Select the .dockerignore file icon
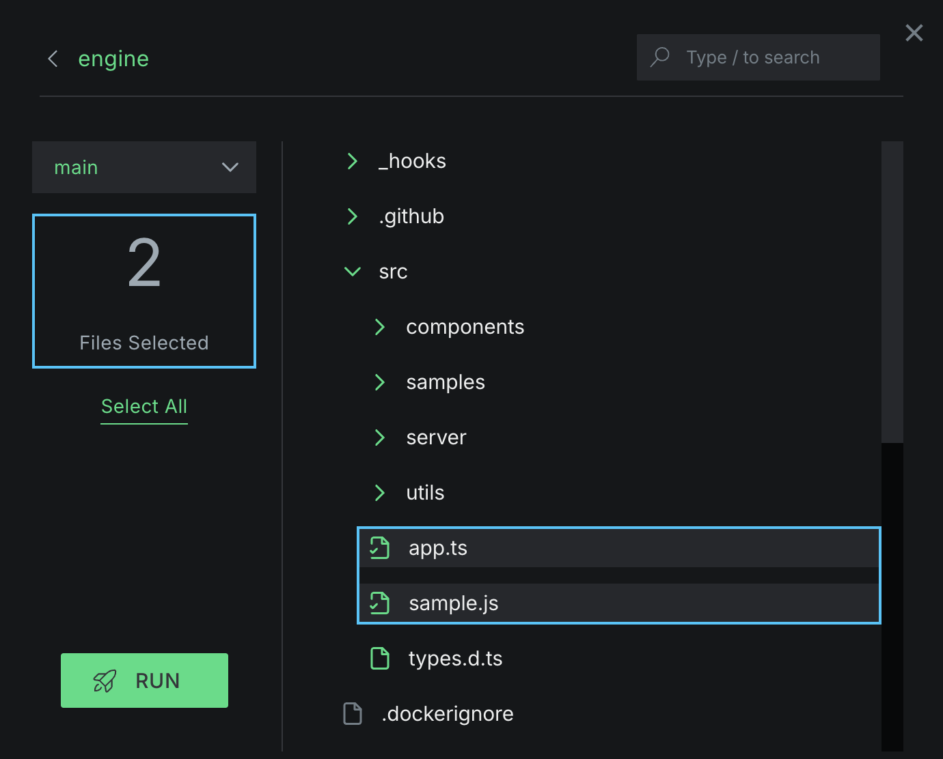 [353, 714]
